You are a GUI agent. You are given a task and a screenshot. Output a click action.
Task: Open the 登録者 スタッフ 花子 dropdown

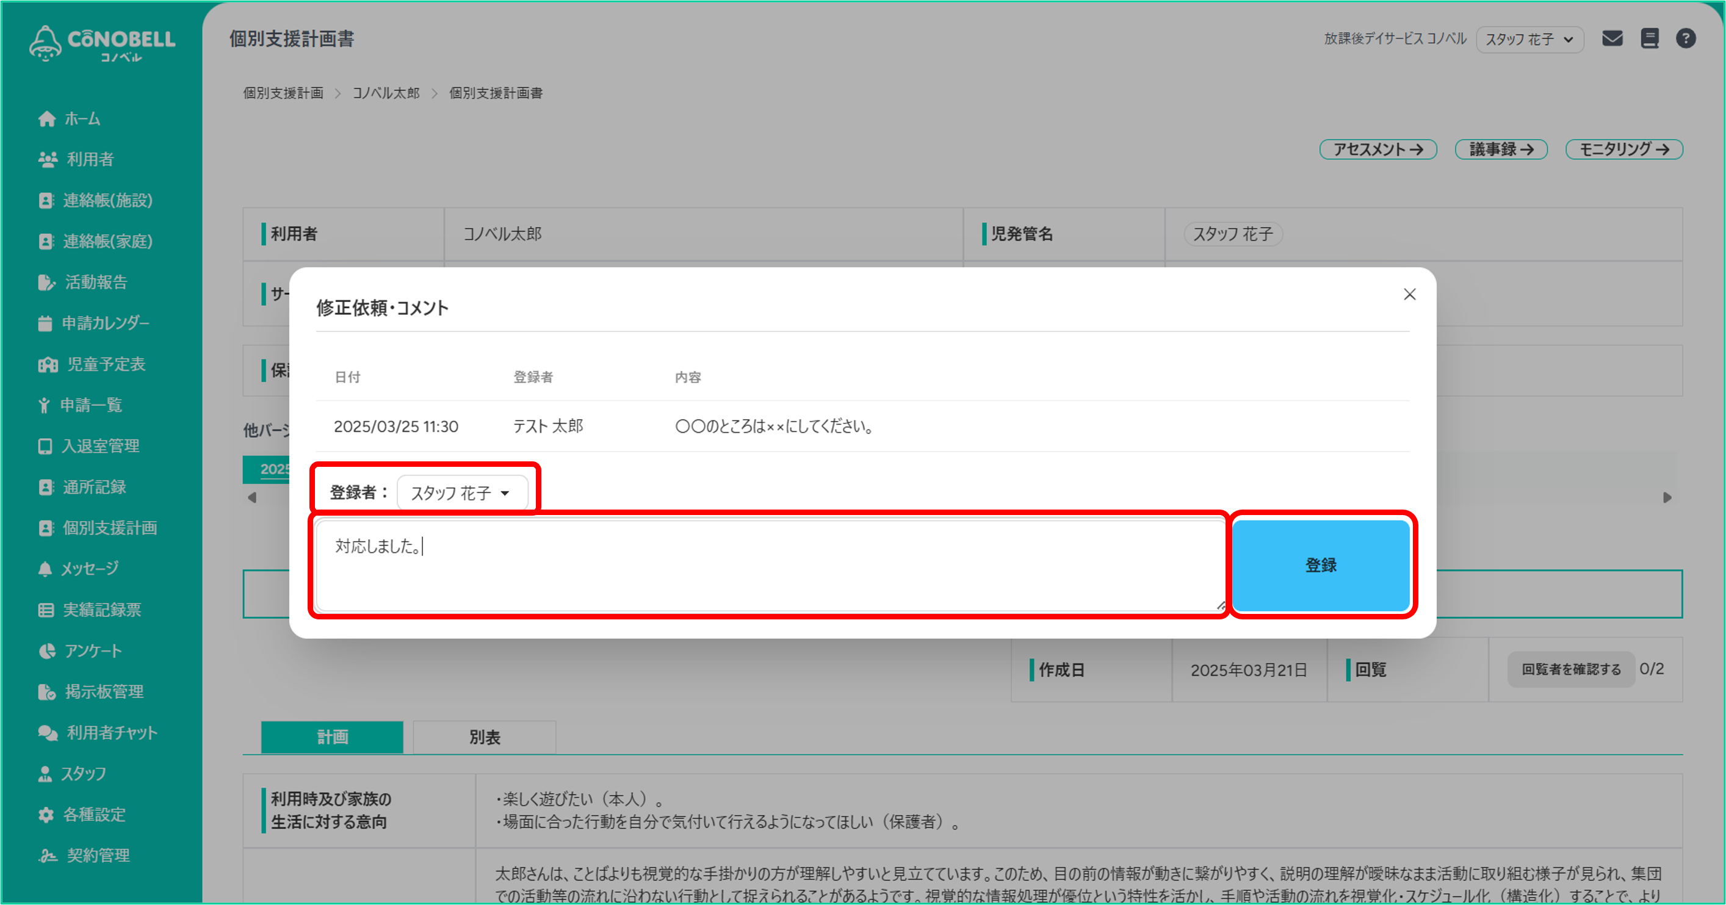tap(461, 493)
